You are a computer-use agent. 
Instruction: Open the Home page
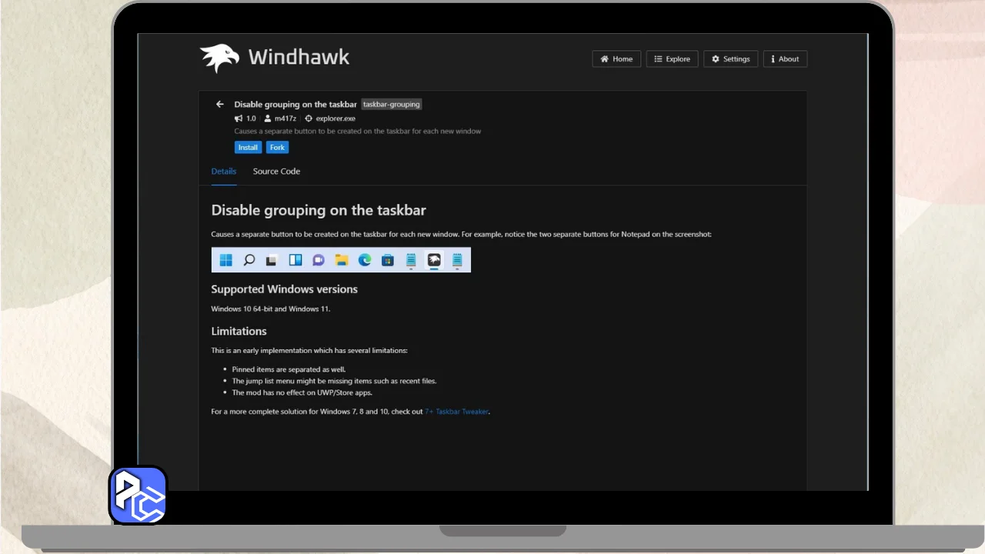pos(616,58)
